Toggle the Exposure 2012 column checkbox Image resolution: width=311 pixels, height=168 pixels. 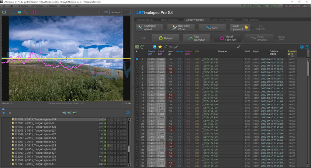[x=292, y=56]
